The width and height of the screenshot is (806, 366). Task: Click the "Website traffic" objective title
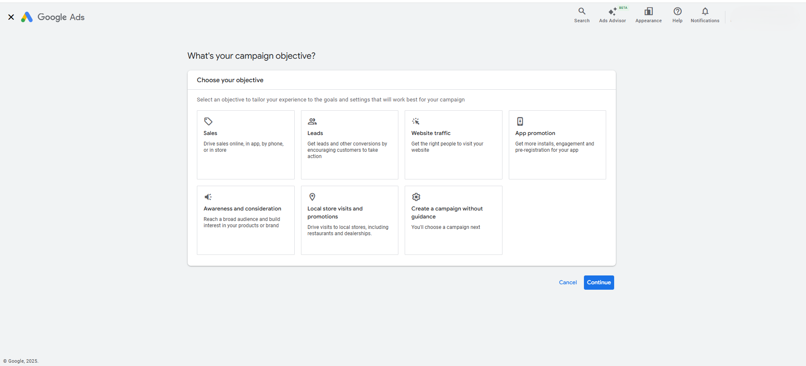pyautogui.click(x=431, y=133)
